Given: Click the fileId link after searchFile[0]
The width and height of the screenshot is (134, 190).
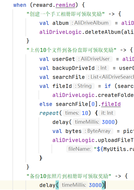Looking at the screenshot, I should [111, 104].
